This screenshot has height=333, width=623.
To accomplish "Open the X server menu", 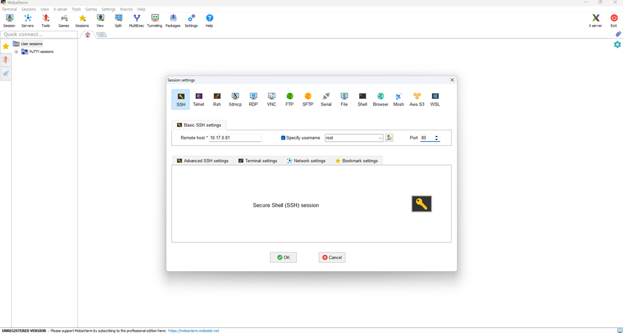I will click(x=61, y=9).
